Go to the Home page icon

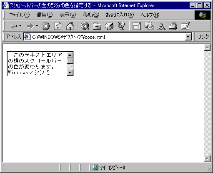[70, 26]
